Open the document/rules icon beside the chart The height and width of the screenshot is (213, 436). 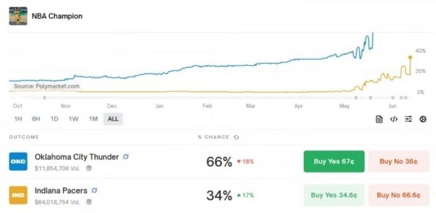click(x=379, y=119)
